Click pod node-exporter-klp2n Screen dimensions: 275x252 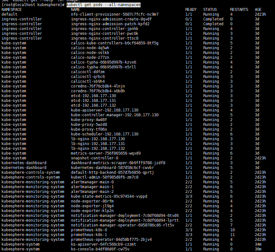click(92, 211)
